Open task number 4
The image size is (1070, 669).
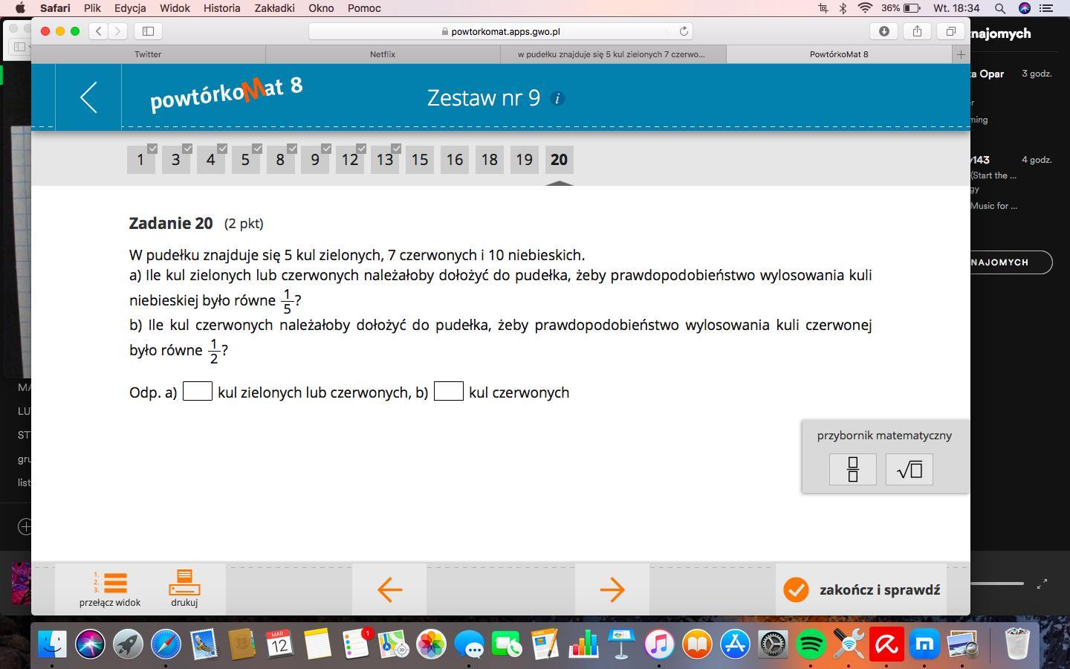[x=210, y=159]
